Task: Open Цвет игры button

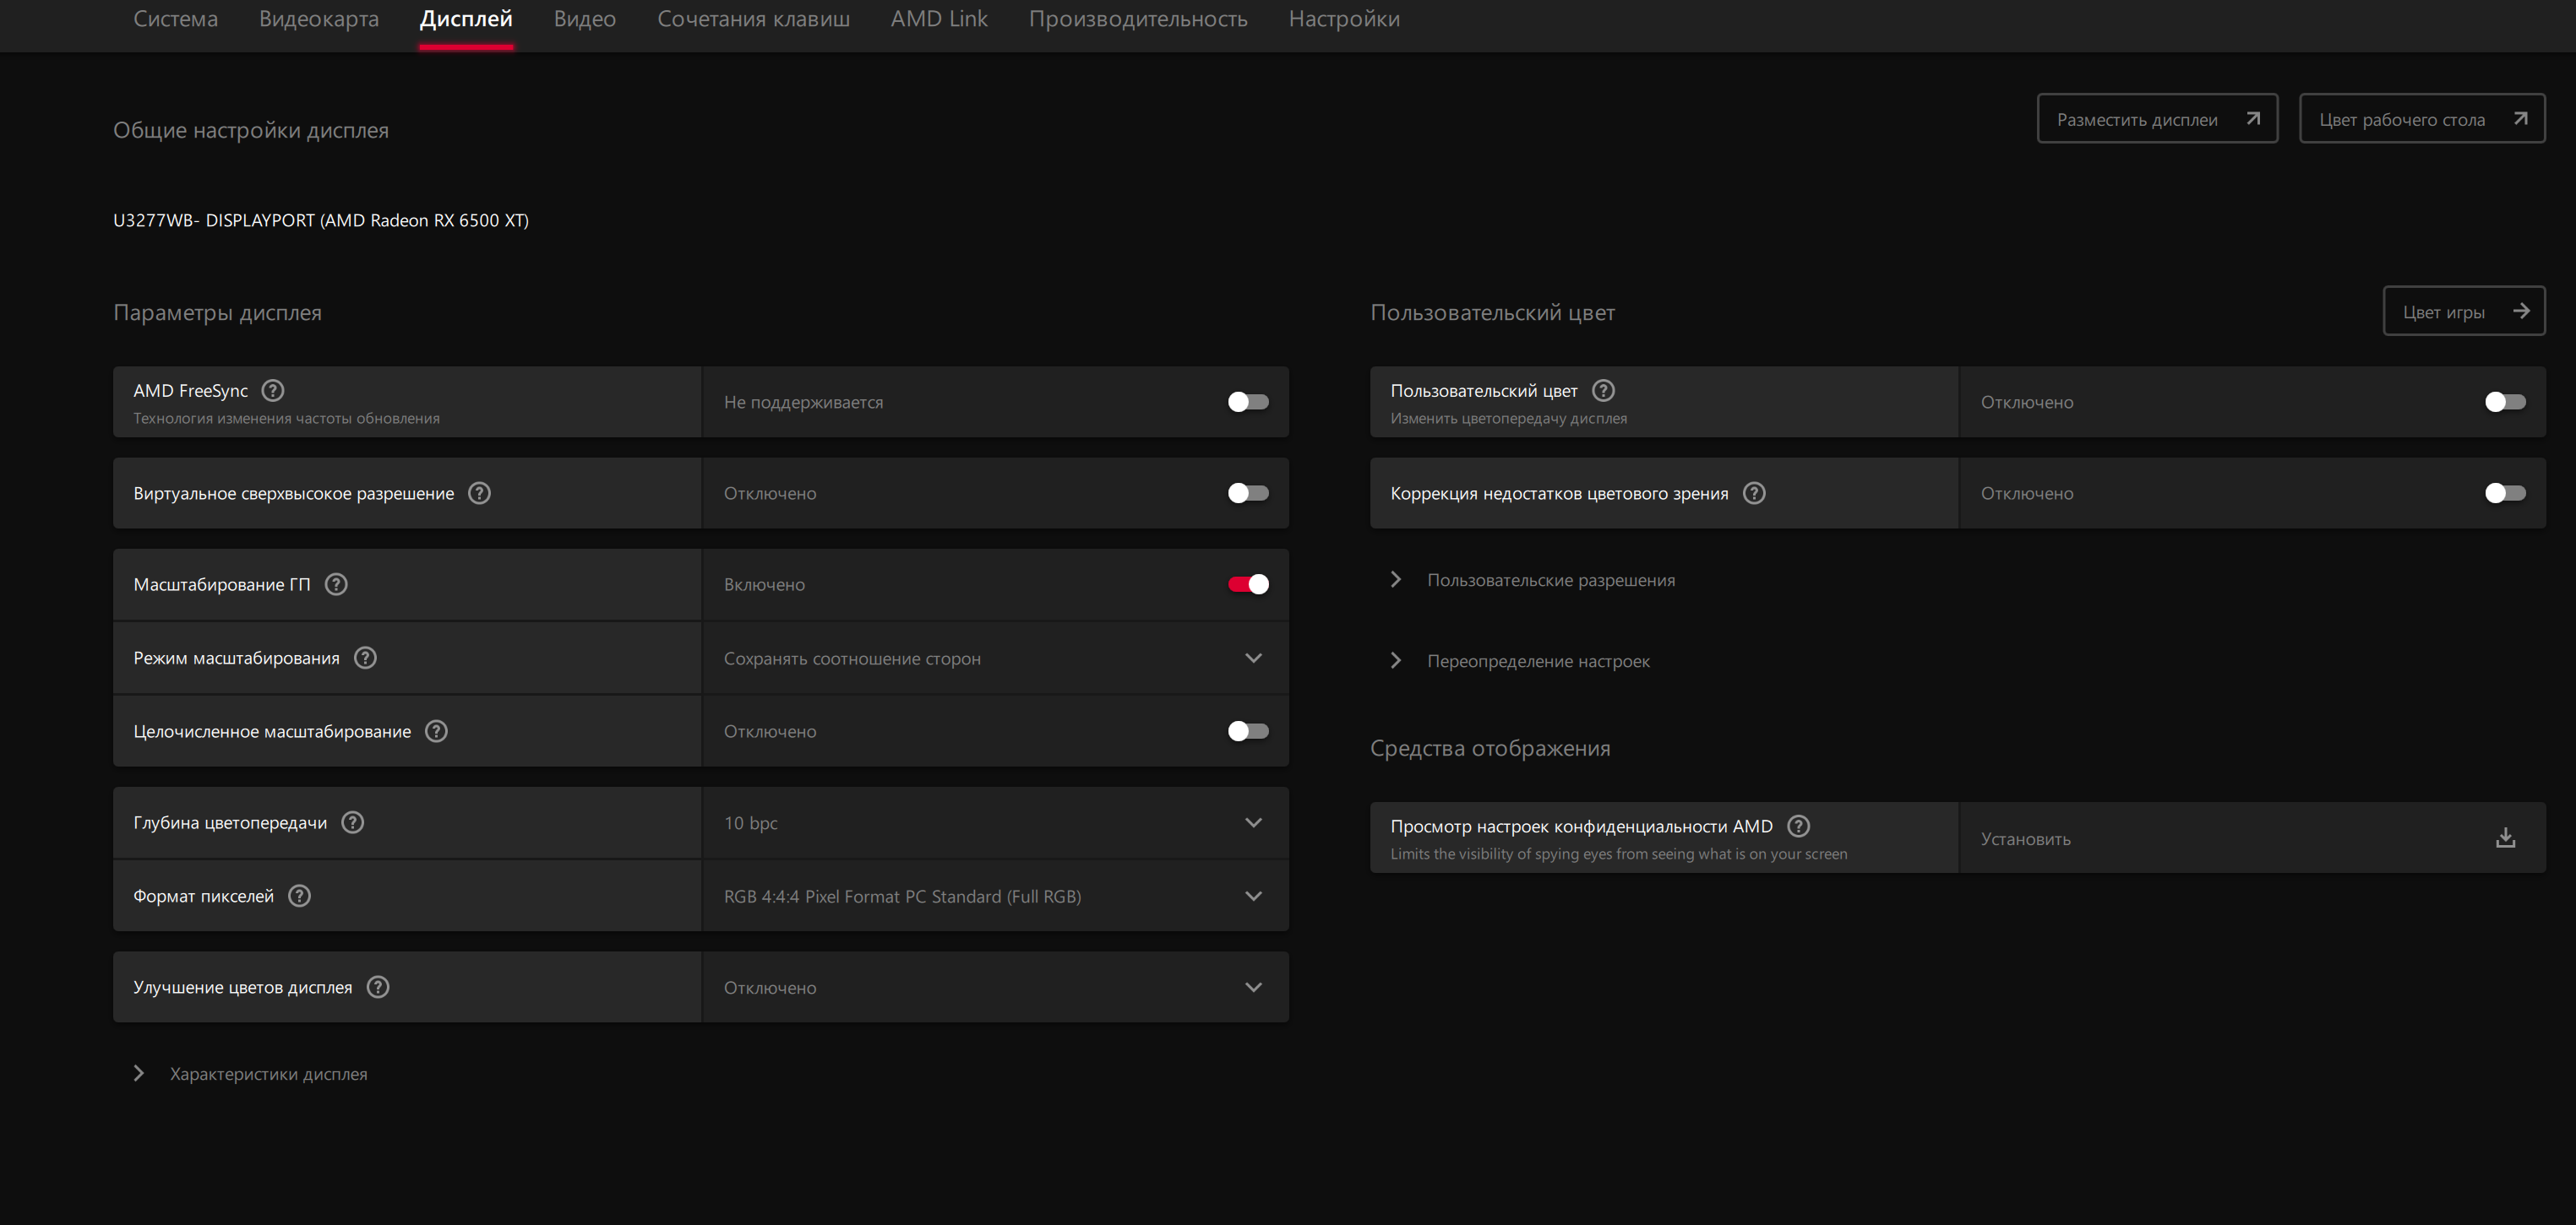Action: point(2462,312)
